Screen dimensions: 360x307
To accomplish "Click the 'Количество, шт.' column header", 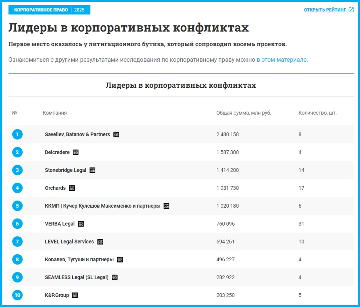I will point(317,113).
